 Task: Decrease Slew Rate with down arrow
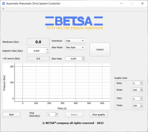[84, 60]
